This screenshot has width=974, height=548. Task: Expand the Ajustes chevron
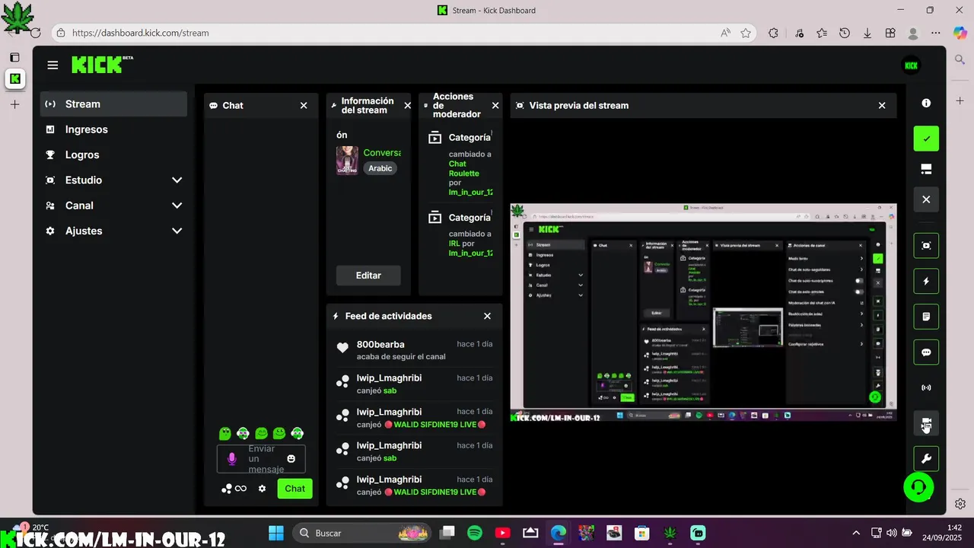click(x=177, y=231)
